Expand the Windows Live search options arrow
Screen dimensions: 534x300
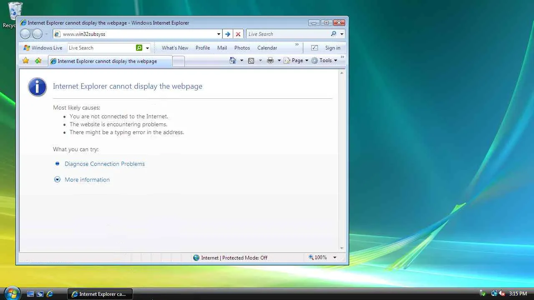click(x=147, y=48)
